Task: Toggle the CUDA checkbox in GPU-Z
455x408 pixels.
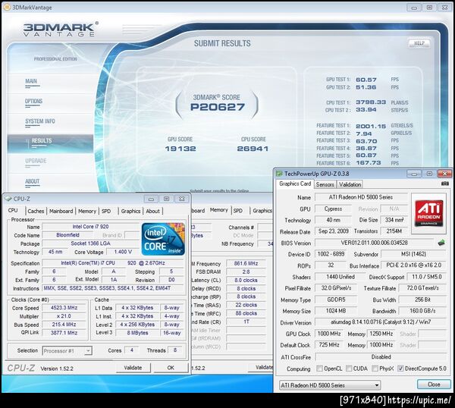Action: tap(349, 369)
